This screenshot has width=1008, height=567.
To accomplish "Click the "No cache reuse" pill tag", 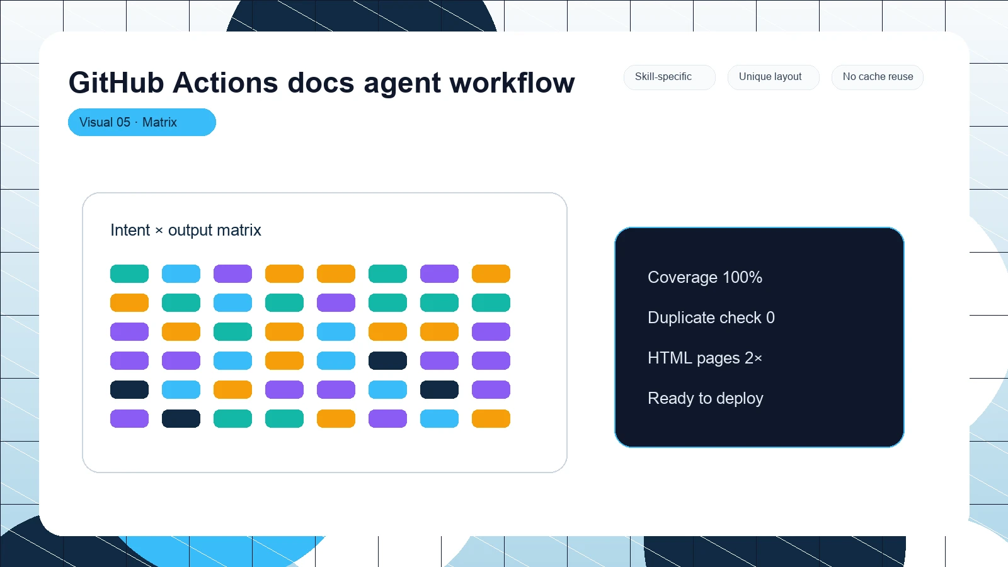I will 878,77.
